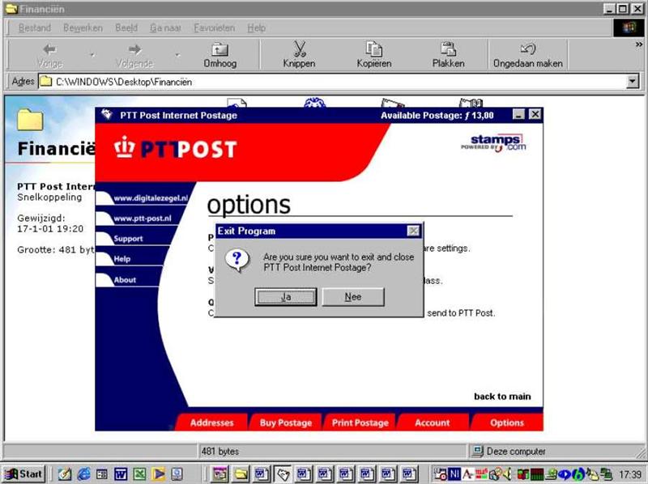Click the Kopiëren copy icon
This screenshot has height=484, width=648.
(x=374, y=49)
